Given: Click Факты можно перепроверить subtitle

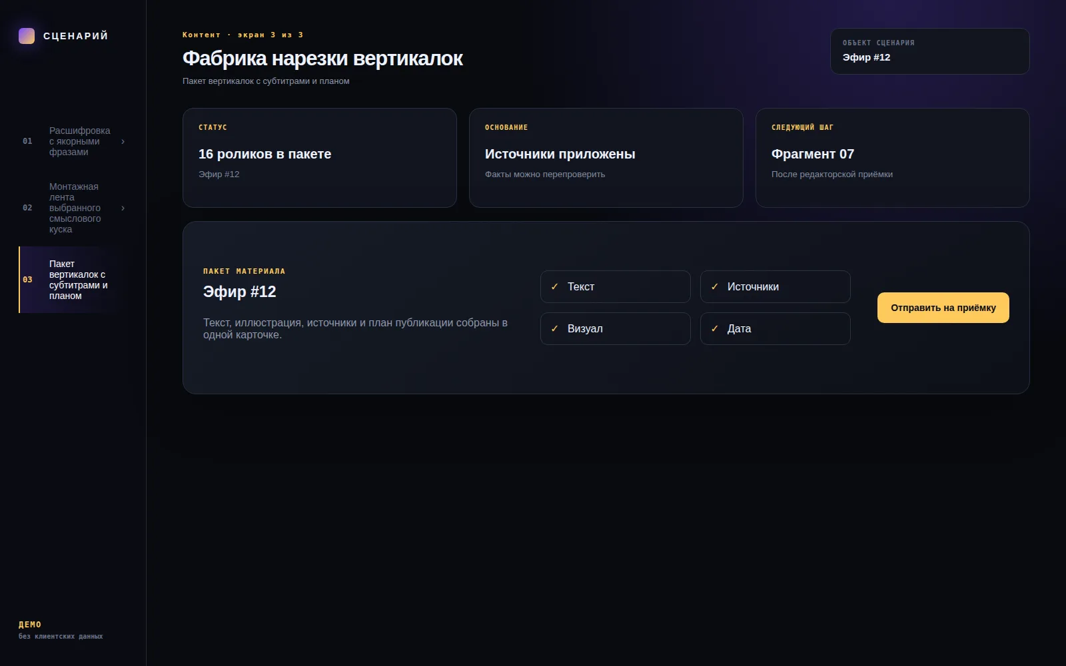Looking at the screenshot, I should point(545,174).
